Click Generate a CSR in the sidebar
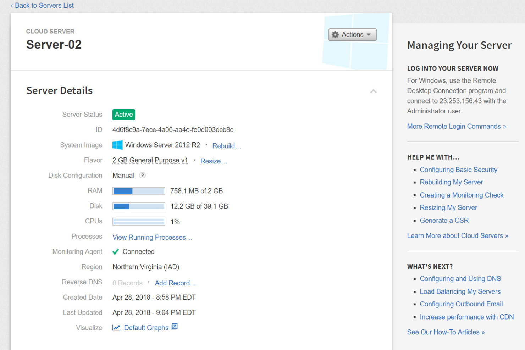Viewport: 525px width, 350px height. tap(444, 220)
